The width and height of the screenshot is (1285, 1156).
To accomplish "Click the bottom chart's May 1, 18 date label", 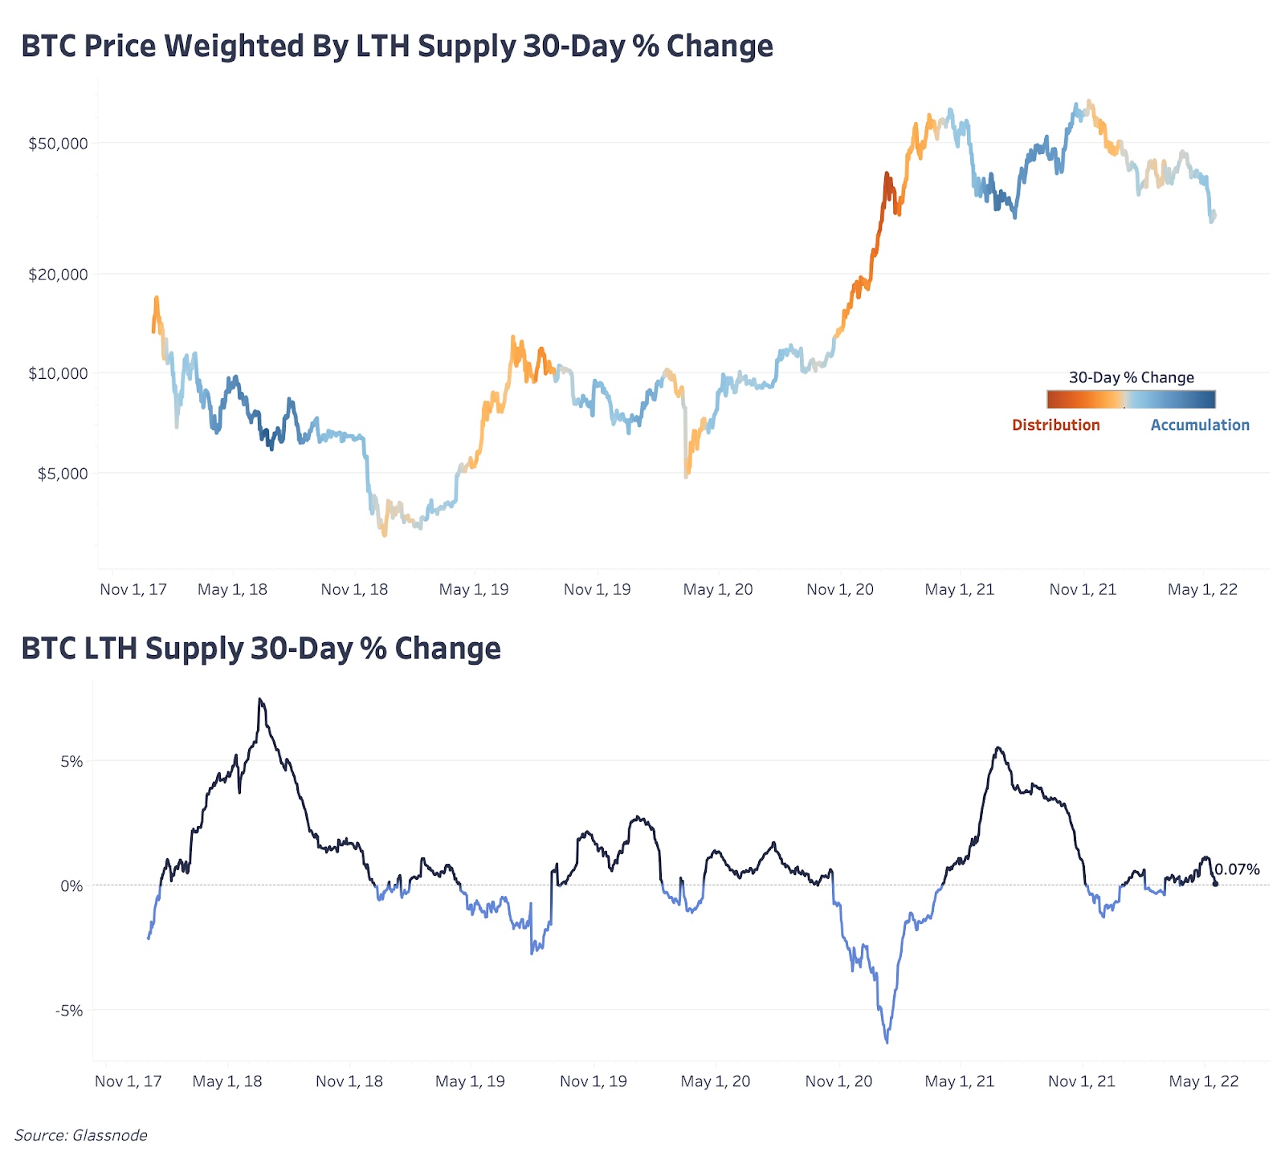I will point(227,1082).
